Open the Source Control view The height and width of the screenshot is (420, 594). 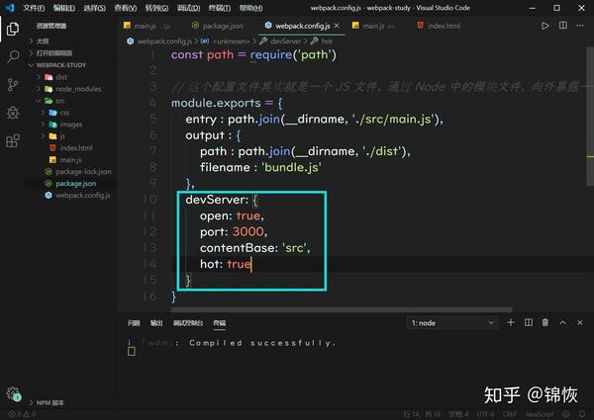coord(13,85)
